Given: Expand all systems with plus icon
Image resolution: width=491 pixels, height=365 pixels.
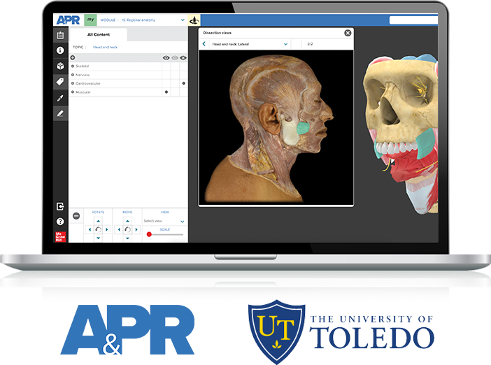Looking at the screenshot, I should pos(73,57).
